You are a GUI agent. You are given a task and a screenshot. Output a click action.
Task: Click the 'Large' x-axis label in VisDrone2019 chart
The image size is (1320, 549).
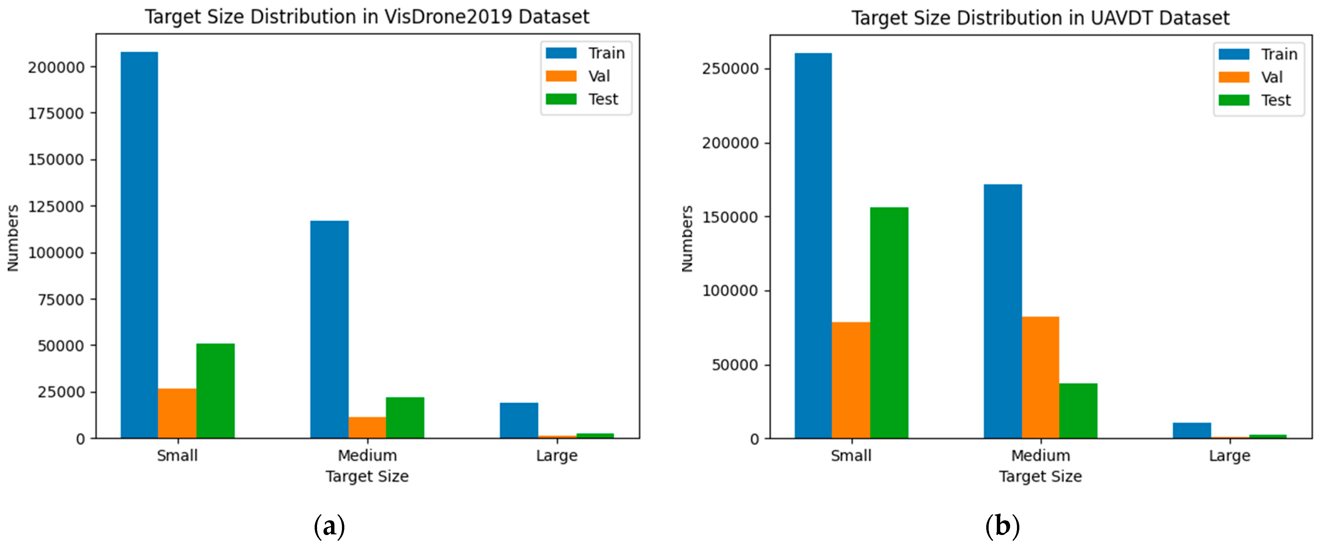point(557,456)
